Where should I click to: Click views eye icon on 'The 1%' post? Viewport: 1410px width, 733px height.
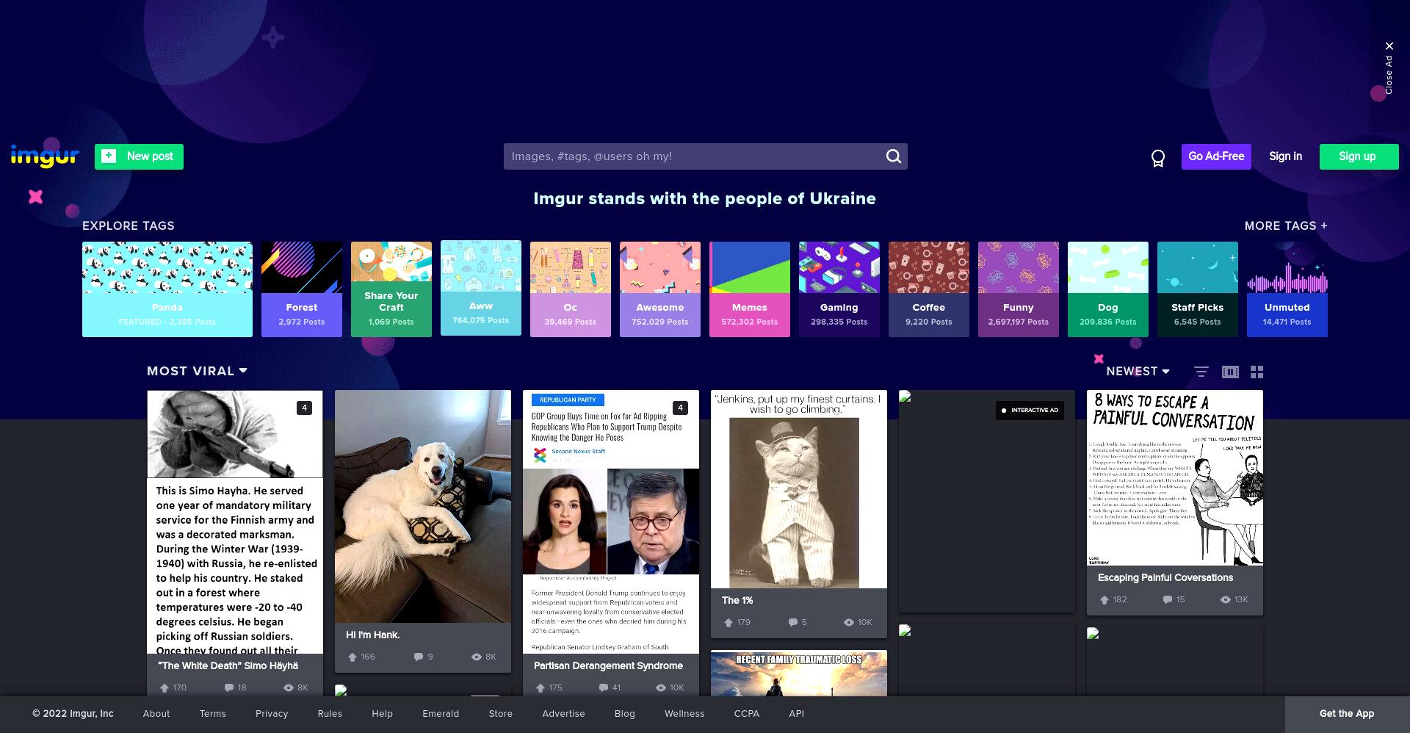(x=849, y=623)
